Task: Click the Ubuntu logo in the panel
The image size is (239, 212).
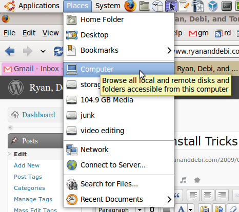Action: click(10, 6)
